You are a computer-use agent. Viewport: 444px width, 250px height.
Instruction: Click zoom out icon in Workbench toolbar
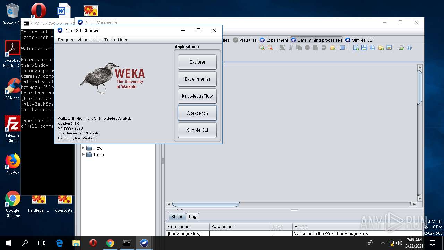[x=270, y=48]
